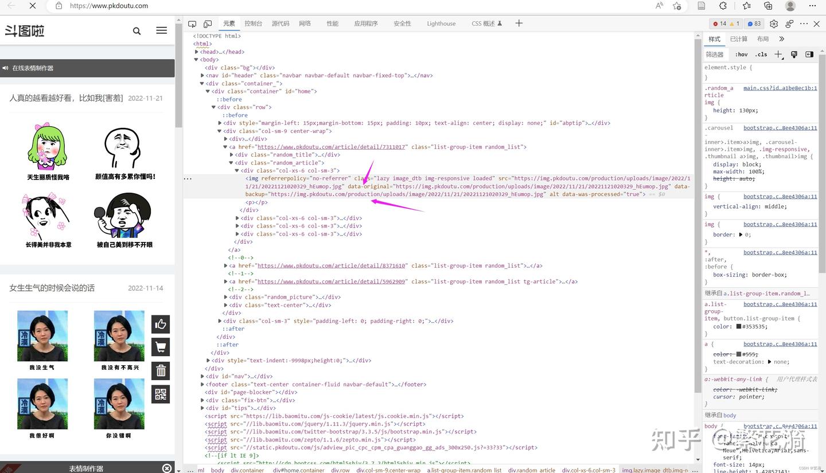826x473 pixels.
Task: Toggle device emulation in DevTools
Action: pos(208,24)
